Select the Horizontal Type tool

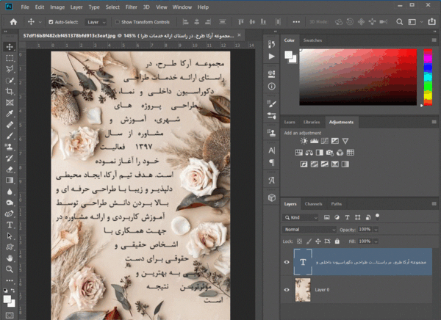(10, 225)
